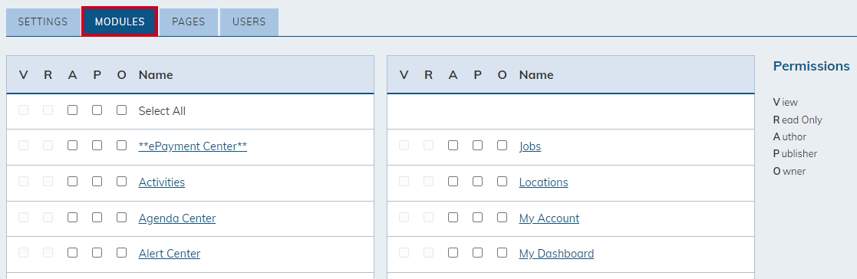Check Owner box in Select All row

[x=121, y=110]
